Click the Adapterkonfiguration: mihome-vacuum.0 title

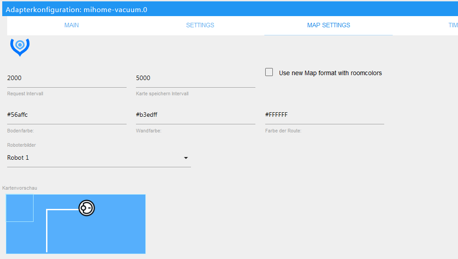(76, 10)
